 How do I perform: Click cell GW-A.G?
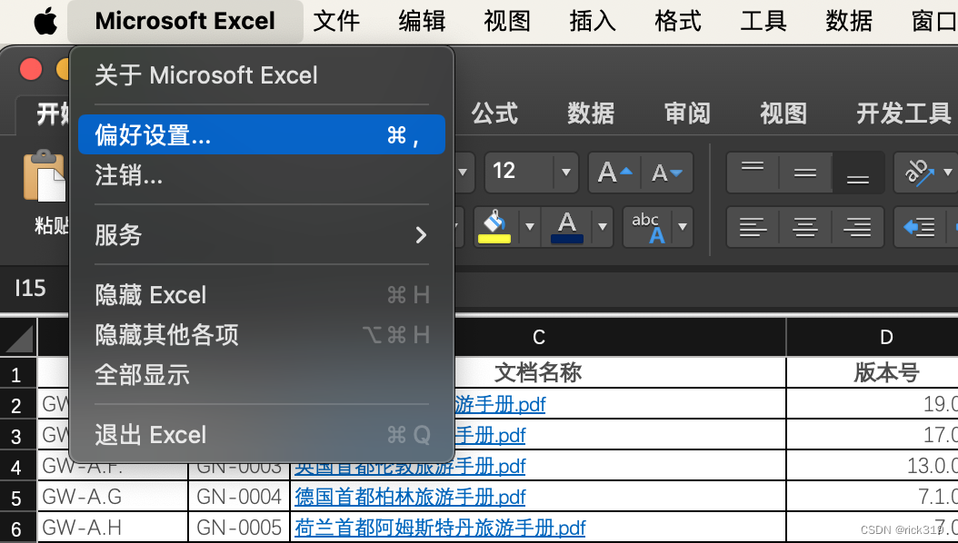click(x=113, y=497)
